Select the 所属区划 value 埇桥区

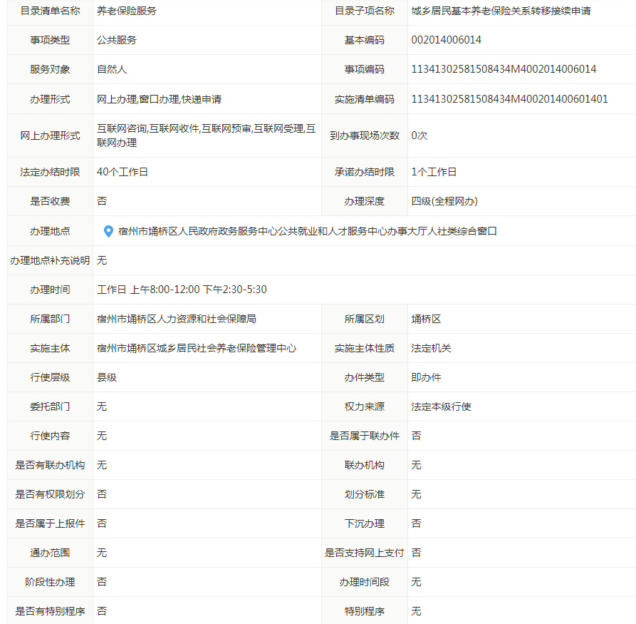(x=426, y=319)
